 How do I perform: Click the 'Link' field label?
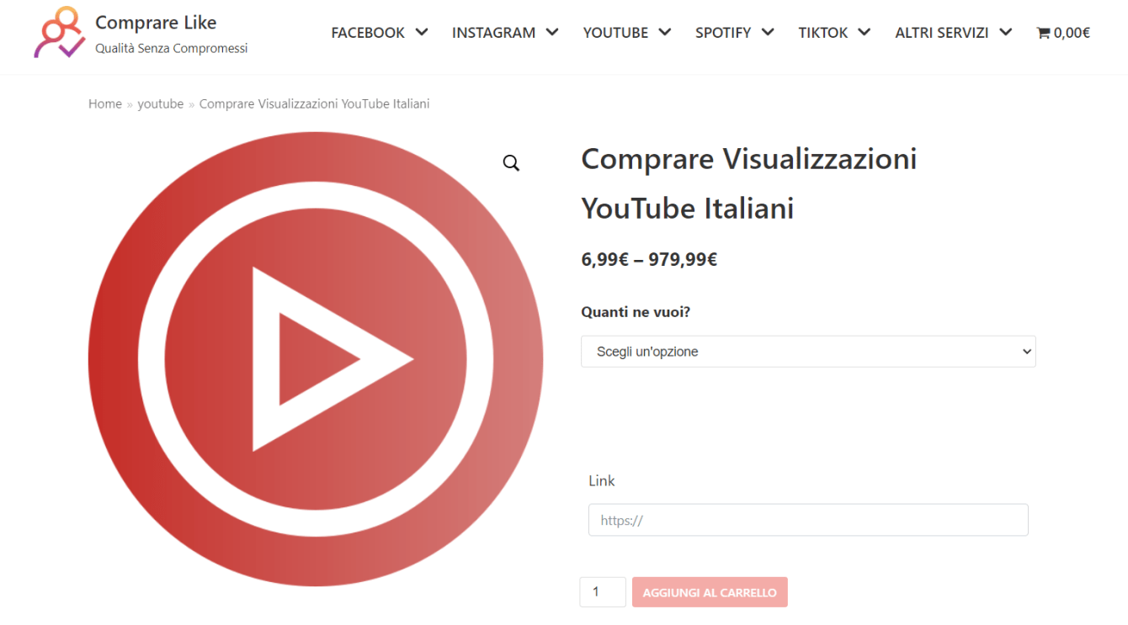(x=601, y=480)
